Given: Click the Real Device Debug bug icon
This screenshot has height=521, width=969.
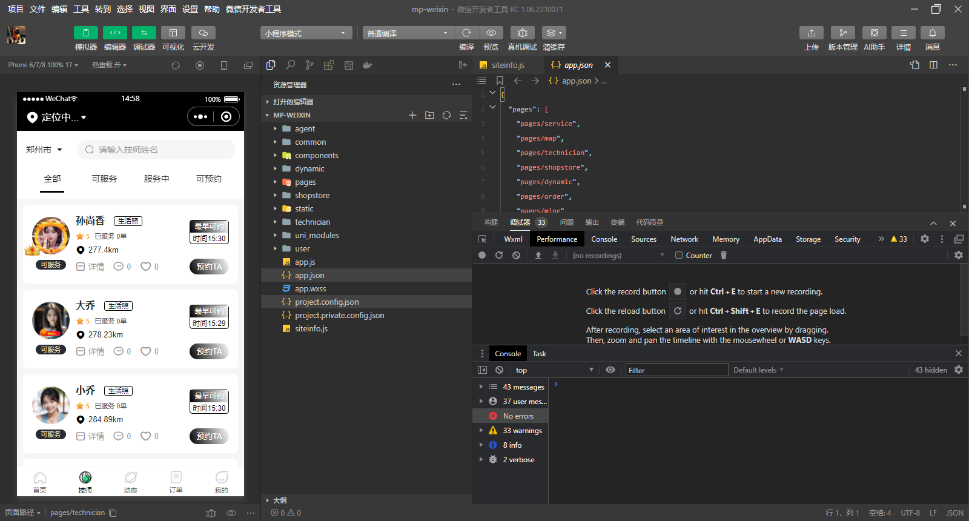Looking at the screenshot, I should click(522, 33).
